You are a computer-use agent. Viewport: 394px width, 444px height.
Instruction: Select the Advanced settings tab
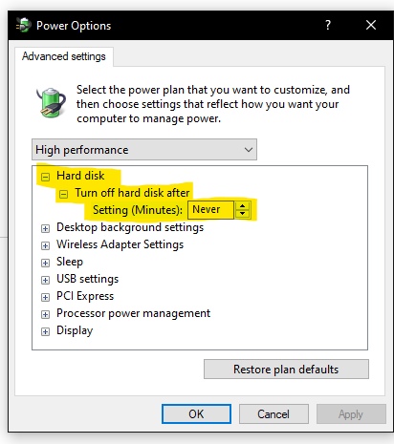64,56
